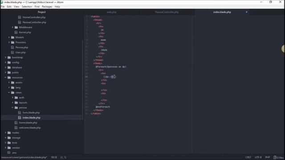Click the PHP grammar selector
This screenshot has width=285, height=160.
(x=268, y=157)
